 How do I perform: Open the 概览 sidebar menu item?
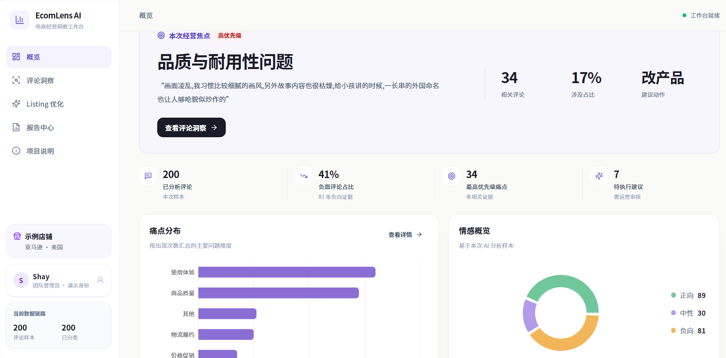(x=58, y=57)
